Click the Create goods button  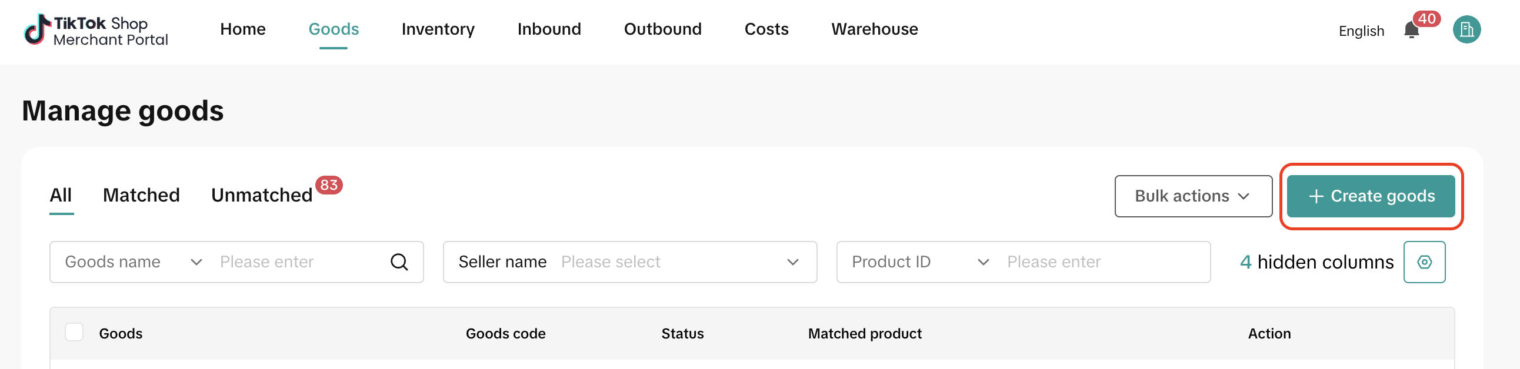point(1370,196)
